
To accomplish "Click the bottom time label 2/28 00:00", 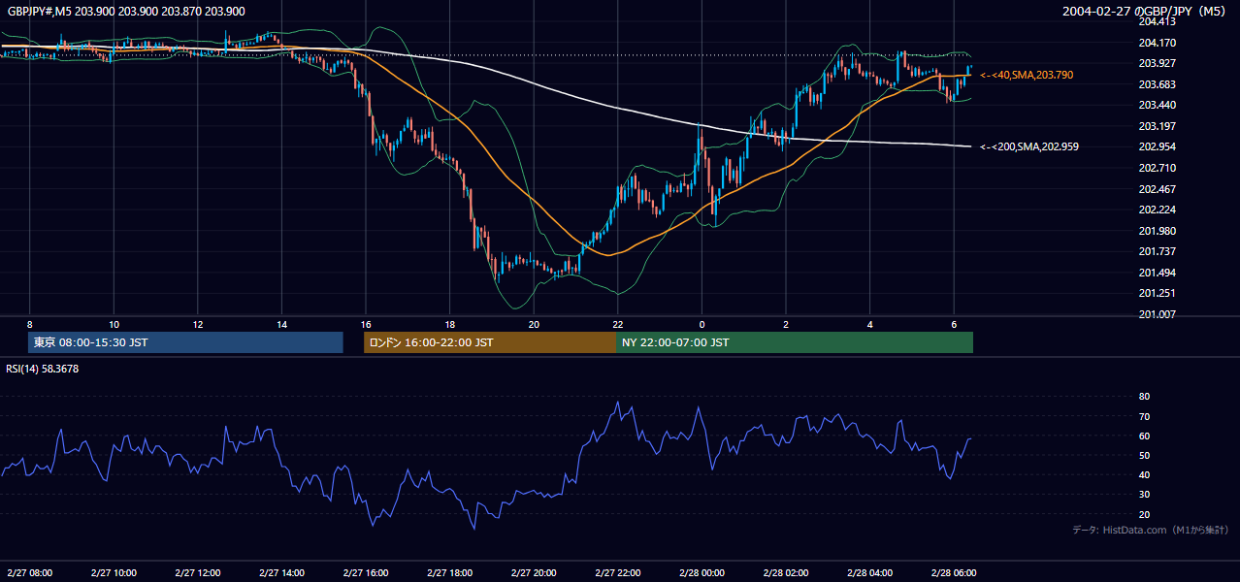I will tap(701, 572).
